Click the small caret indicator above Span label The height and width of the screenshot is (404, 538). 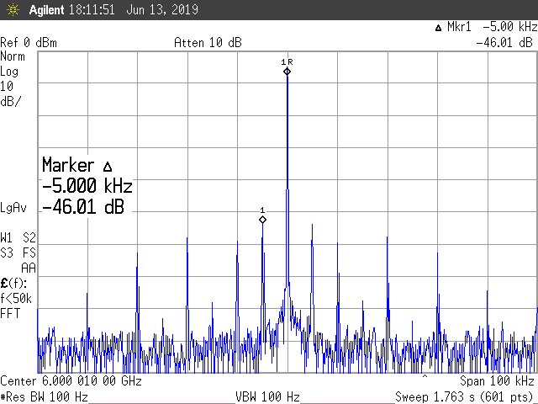coord(425,376)
